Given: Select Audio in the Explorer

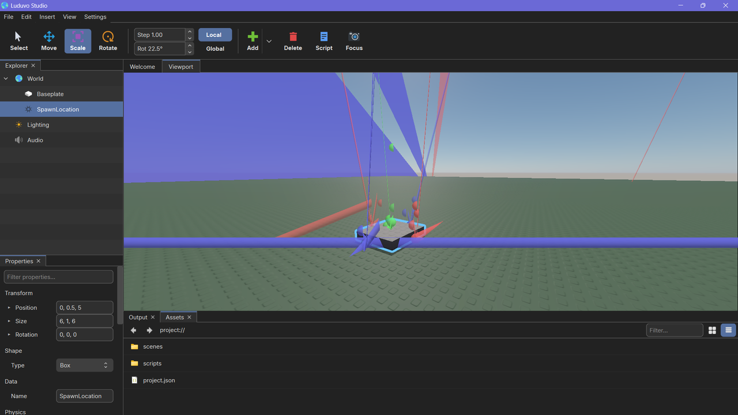Looking at the screenshot, I should coord(62,140).
